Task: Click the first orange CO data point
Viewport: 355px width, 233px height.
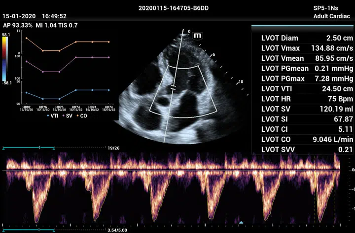Action: (x=26, y=38)
